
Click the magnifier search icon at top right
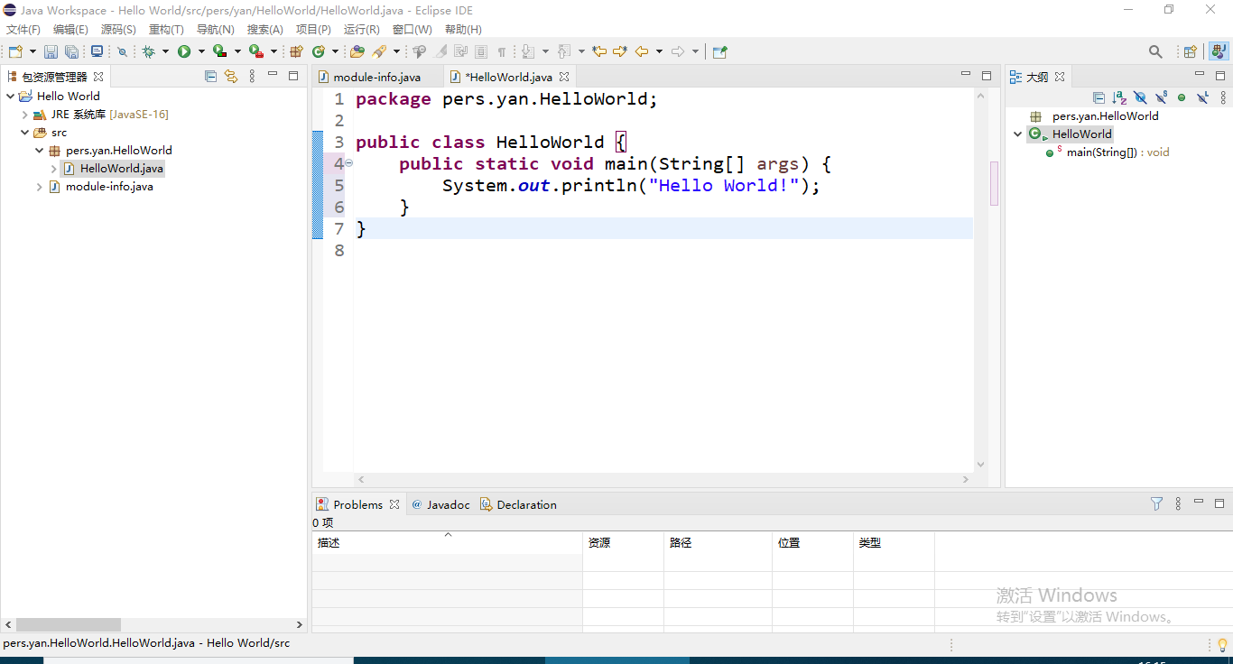point(1155,52)
